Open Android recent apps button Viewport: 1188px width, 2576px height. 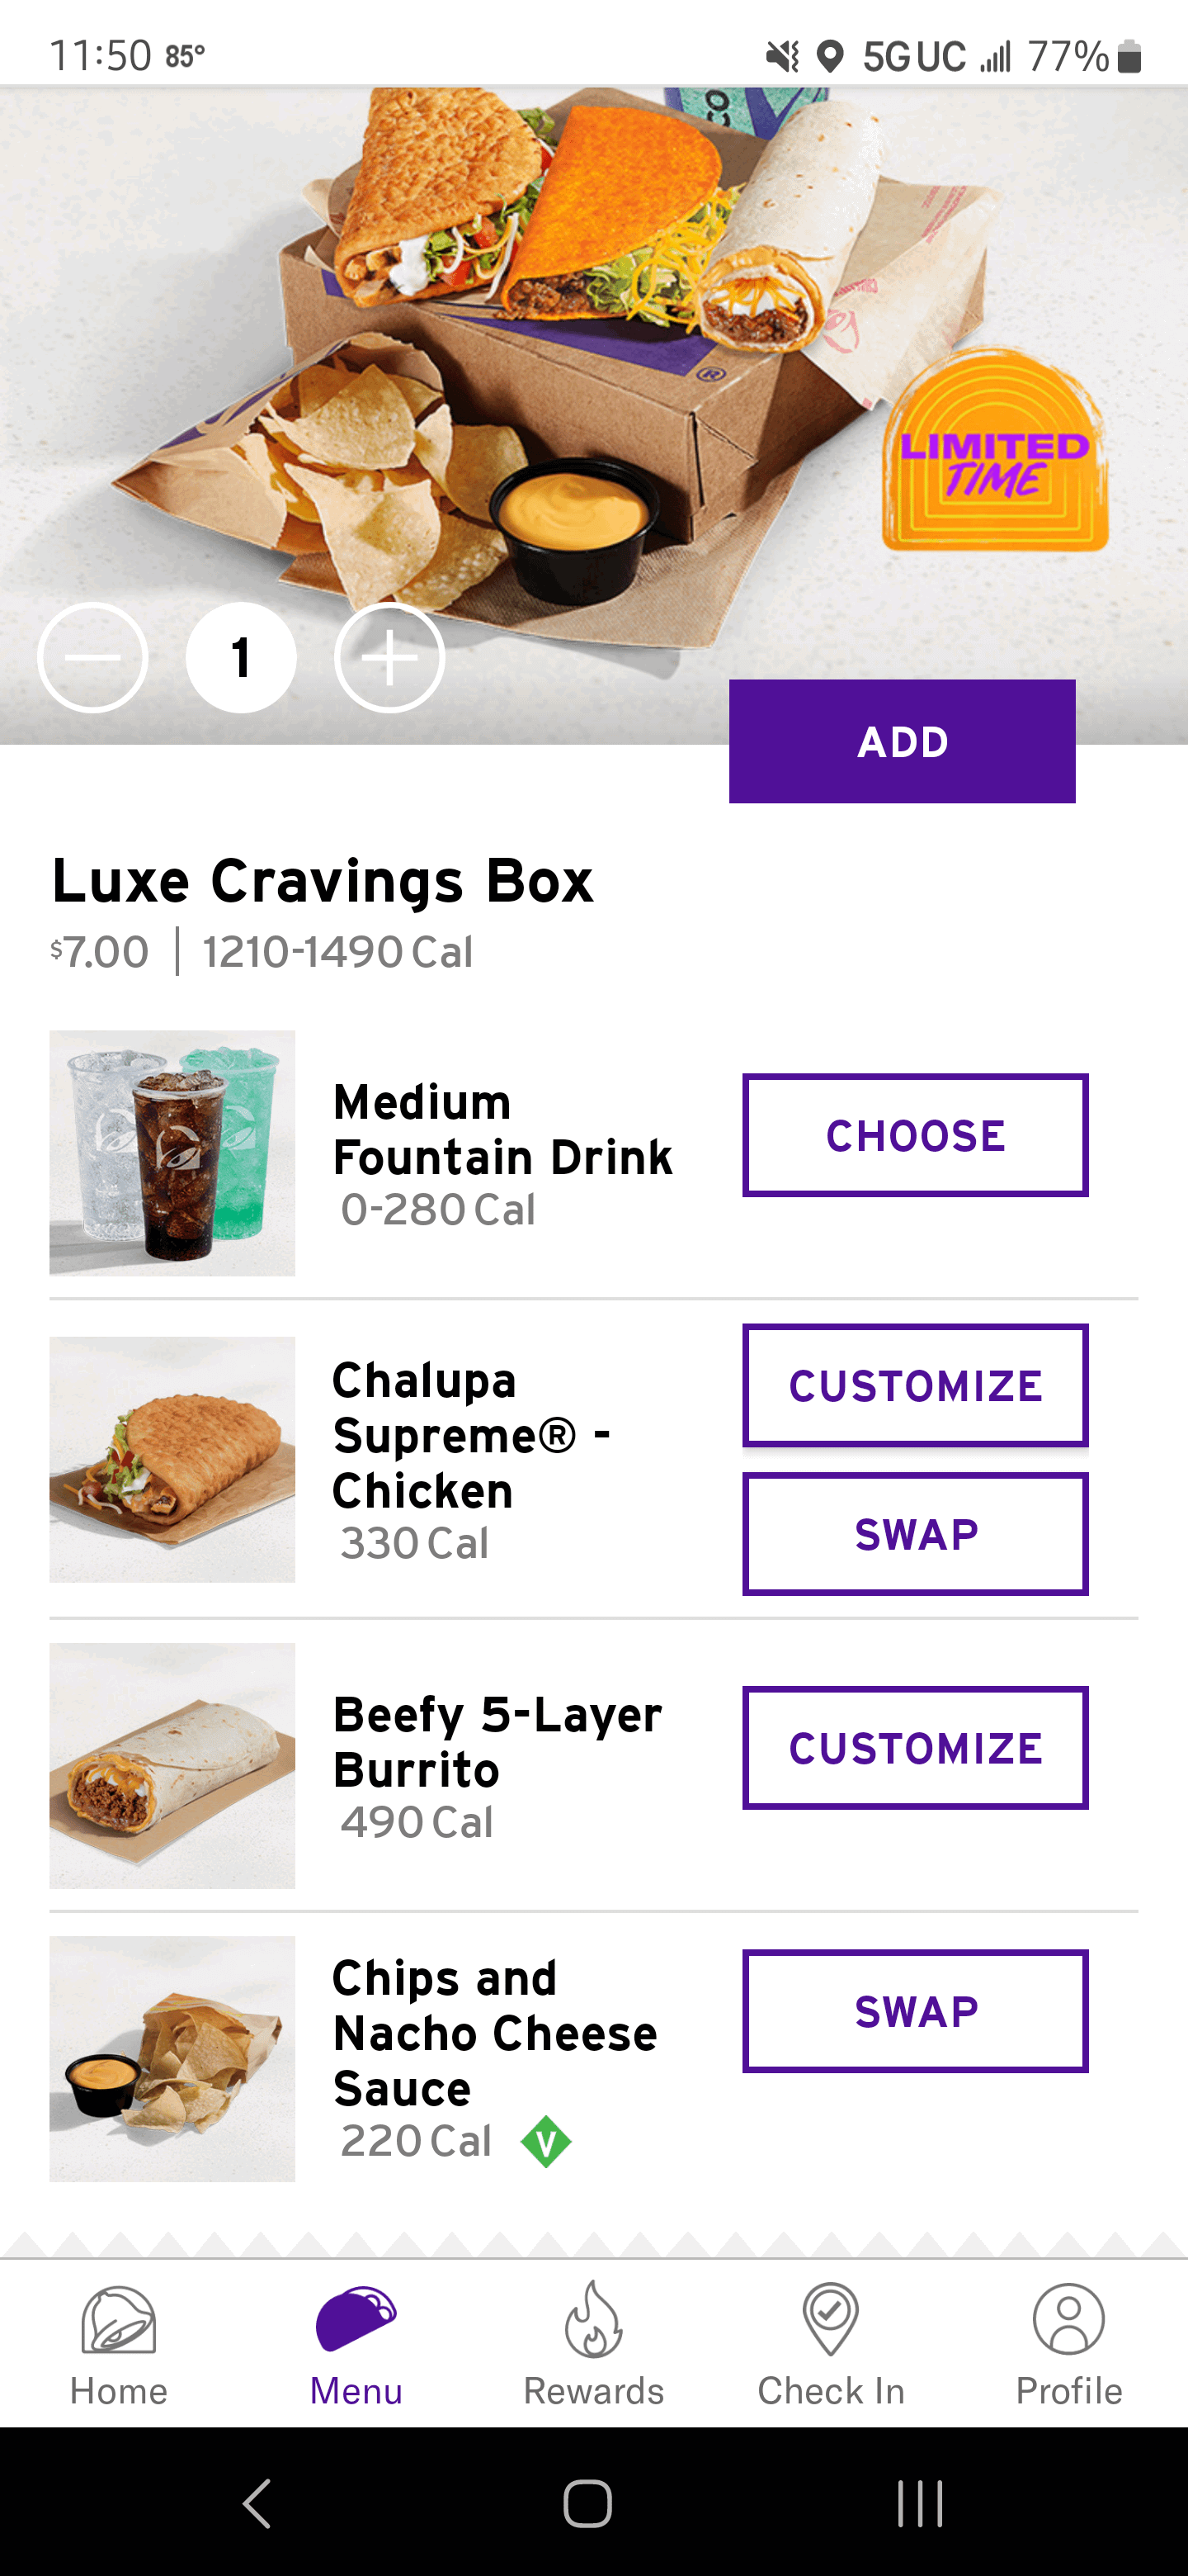[x=919, y=2503]
